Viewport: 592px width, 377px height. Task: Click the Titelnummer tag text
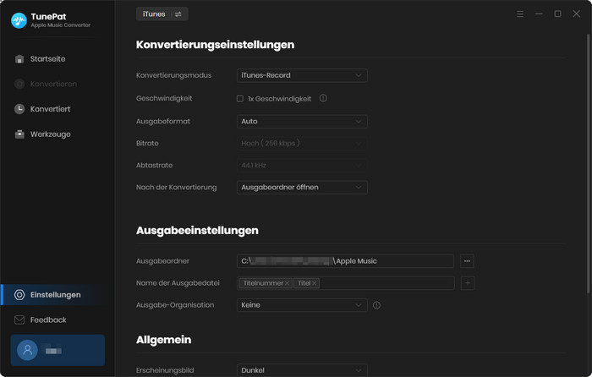pos(263,283)
